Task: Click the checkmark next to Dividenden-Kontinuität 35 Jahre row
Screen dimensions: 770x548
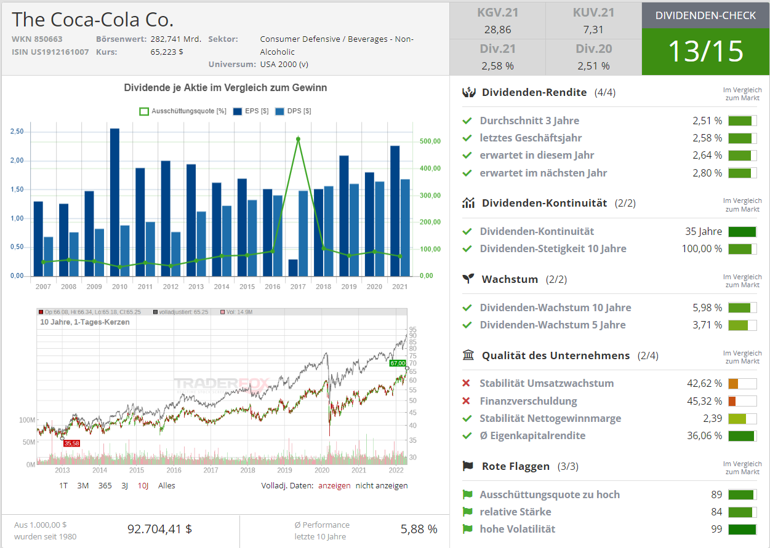Action: [467, 231]
